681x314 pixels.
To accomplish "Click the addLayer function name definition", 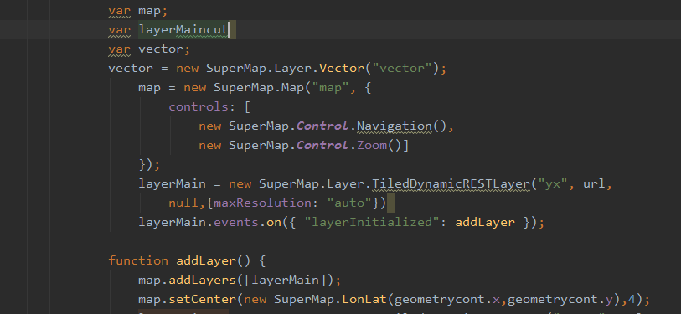I will pyautogui.click(x=206, y=261).
